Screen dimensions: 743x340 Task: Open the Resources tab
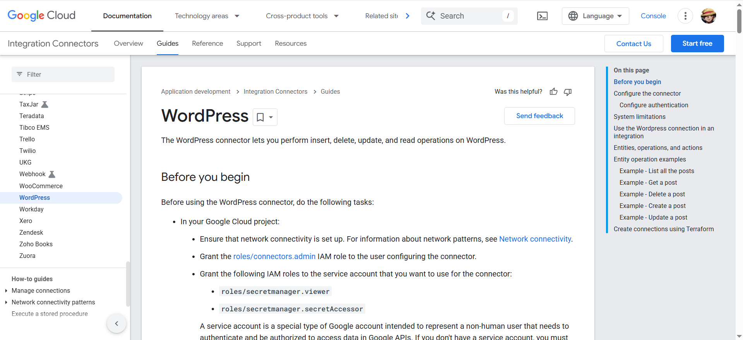(x=291, y=43)
